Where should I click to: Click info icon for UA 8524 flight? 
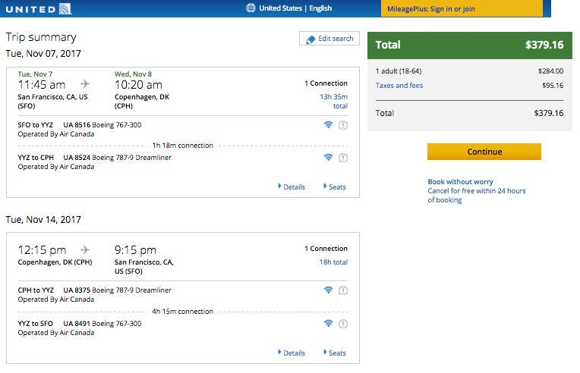click(342, 158)
